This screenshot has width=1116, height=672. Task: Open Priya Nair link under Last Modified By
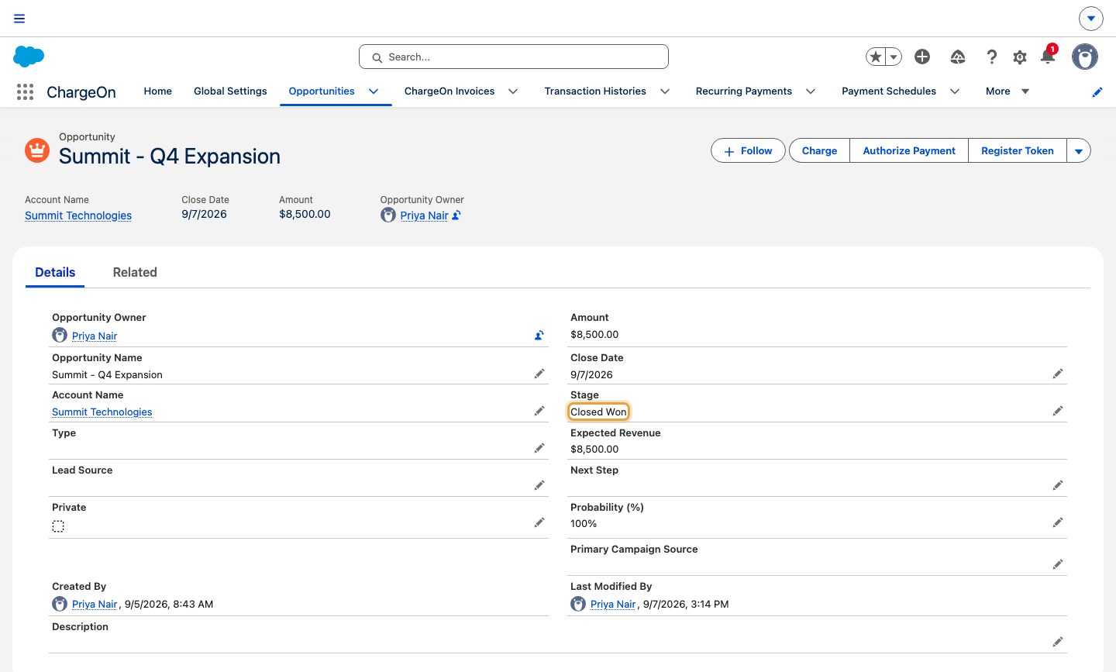[613, 604]
